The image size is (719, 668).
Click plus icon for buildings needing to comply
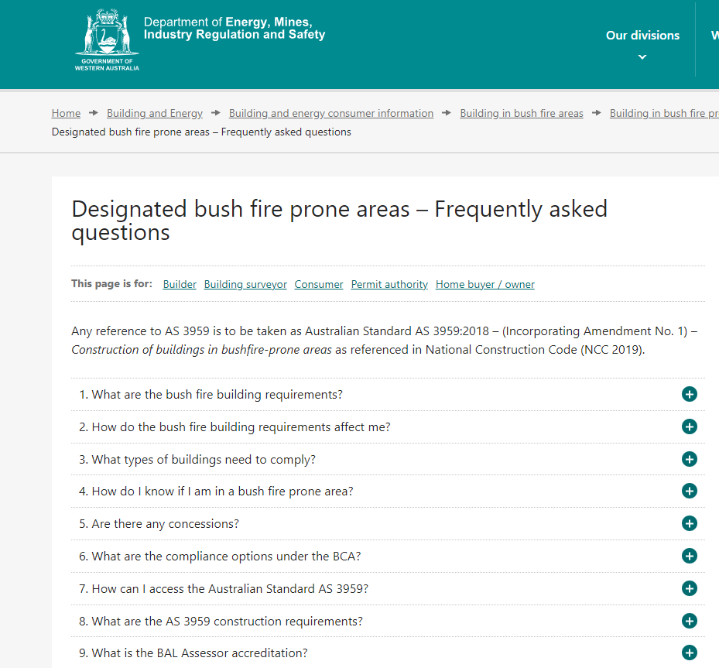coord(689,459)
